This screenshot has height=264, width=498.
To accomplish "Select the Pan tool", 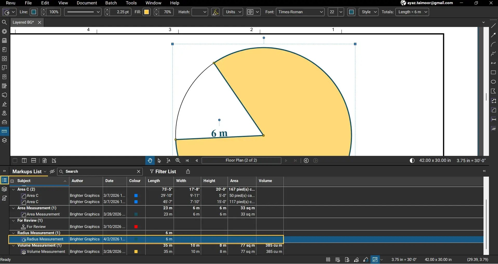I will click(150, 160).
